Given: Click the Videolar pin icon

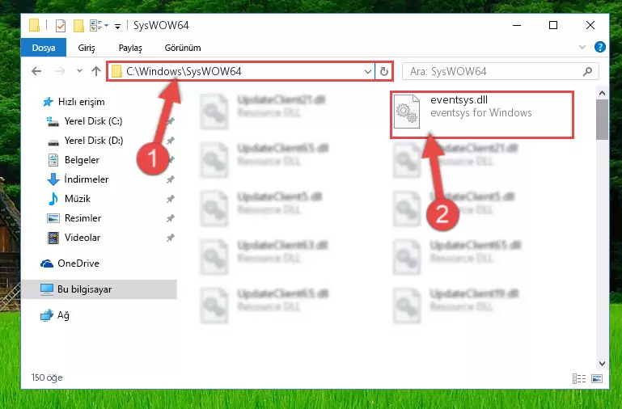Looking at the screenshot, I should click(x=171, y=238).
